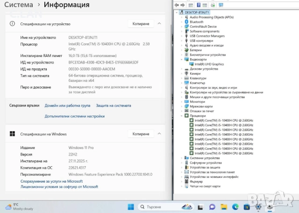Select Софтуерни устройства category
299x213 pixels.
point(206,163)
